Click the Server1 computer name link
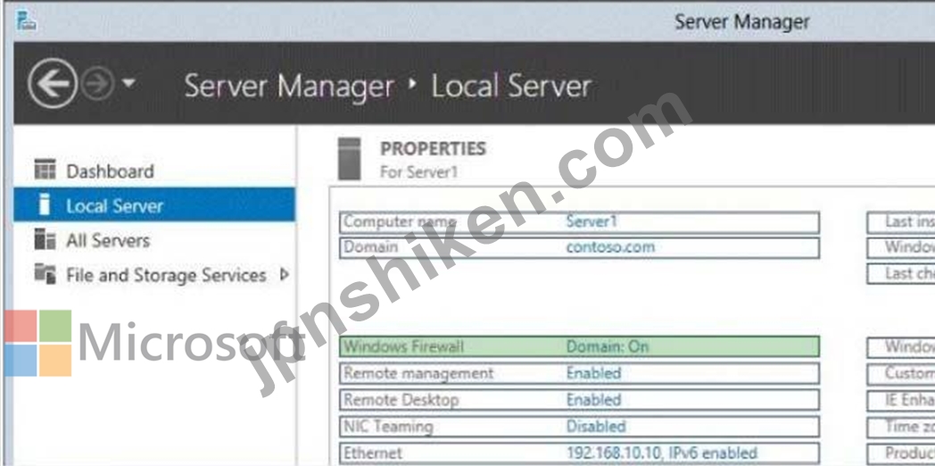This screenshot has height=466, width=935. pos(592,221)
